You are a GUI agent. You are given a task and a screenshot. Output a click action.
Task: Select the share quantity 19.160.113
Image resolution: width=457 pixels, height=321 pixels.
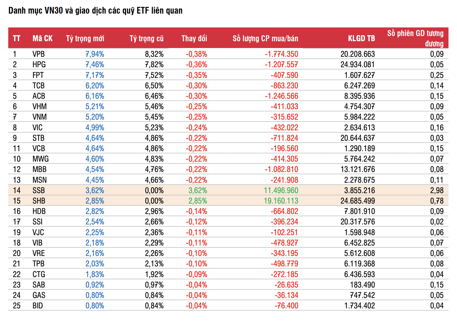tap(281, 201)
